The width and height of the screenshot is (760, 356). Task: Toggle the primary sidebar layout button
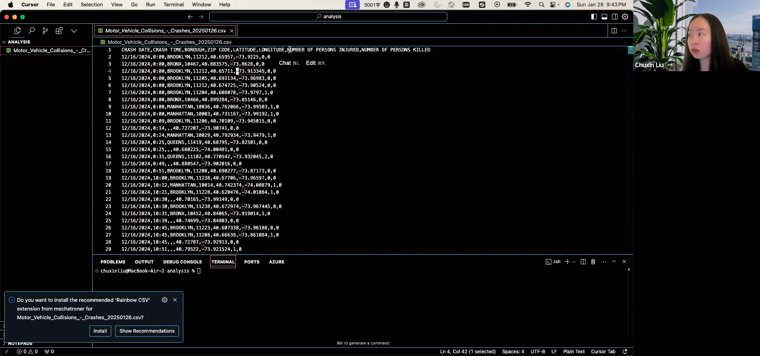click(594, 17)
